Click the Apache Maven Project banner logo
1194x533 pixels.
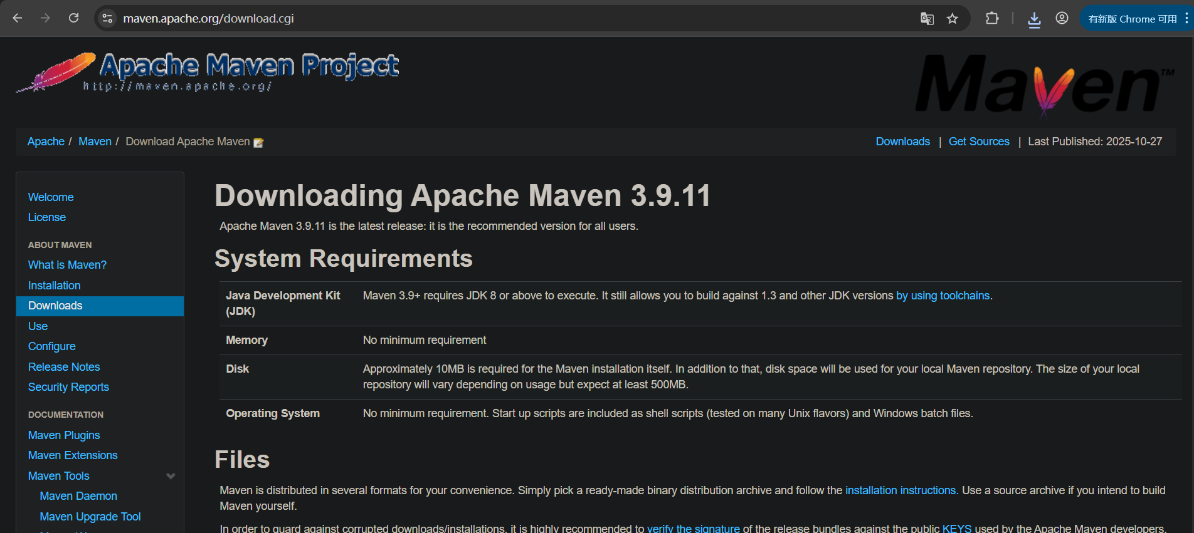(208, 73)
